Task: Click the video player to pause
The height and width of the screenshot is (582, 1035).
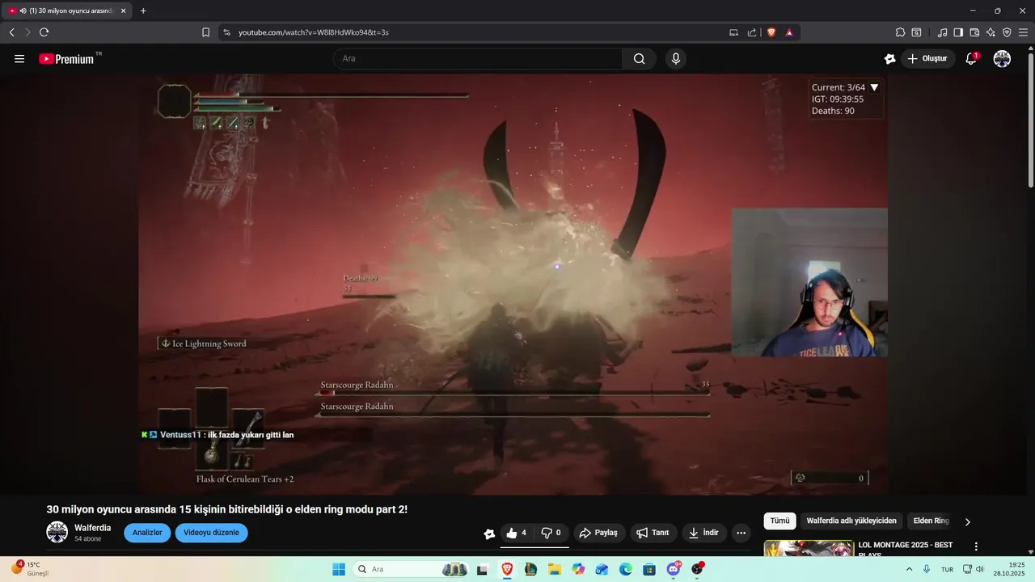Action: [x=513, y=285]
